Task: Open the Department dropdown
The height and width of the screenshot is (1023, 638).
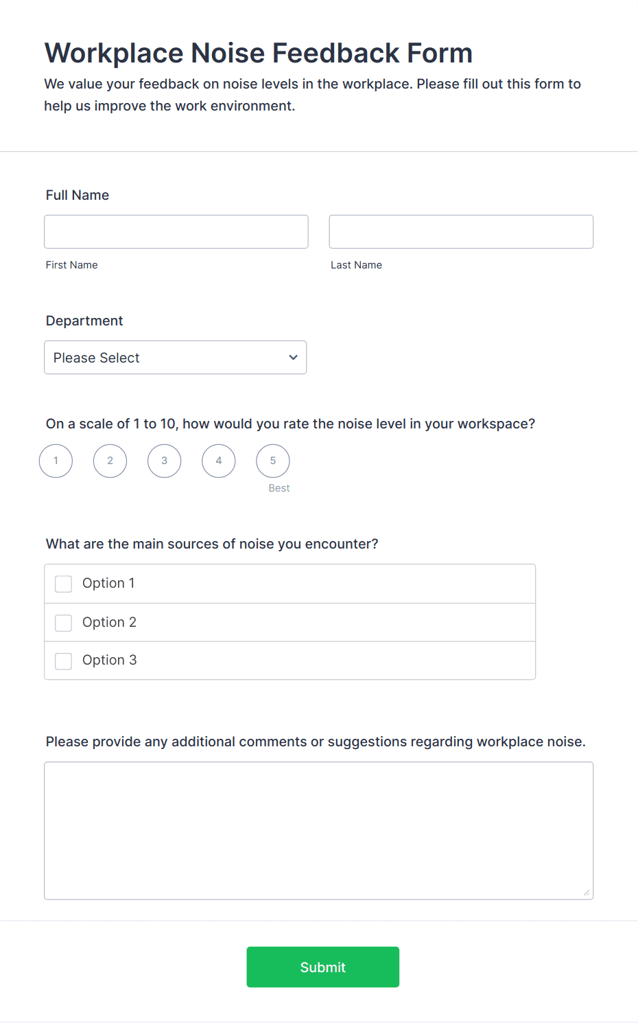Action: (x=176, y=358)
